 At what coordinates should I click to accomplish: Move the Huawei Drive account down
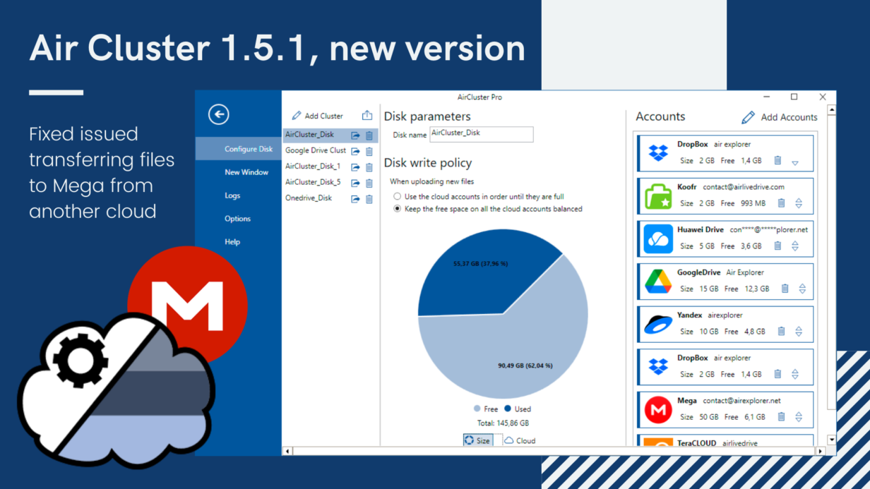pos(795,249)
